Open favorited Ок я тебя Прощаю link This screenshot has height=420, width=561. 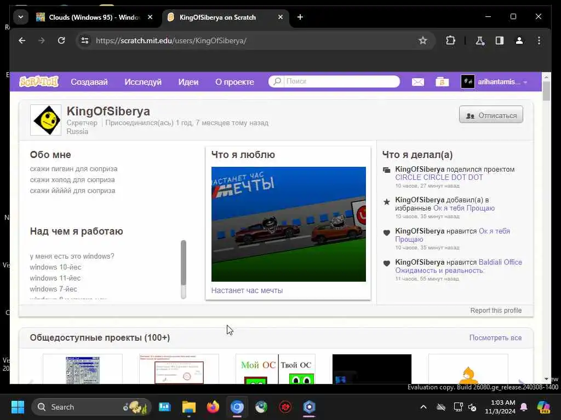click(x=464, y=208)
